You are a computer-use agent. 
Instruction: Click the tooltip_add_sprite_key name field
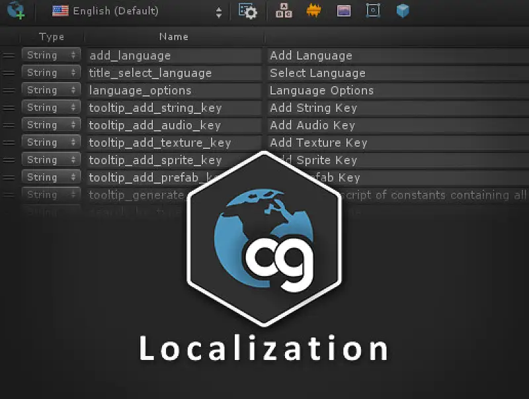[174, 160]
